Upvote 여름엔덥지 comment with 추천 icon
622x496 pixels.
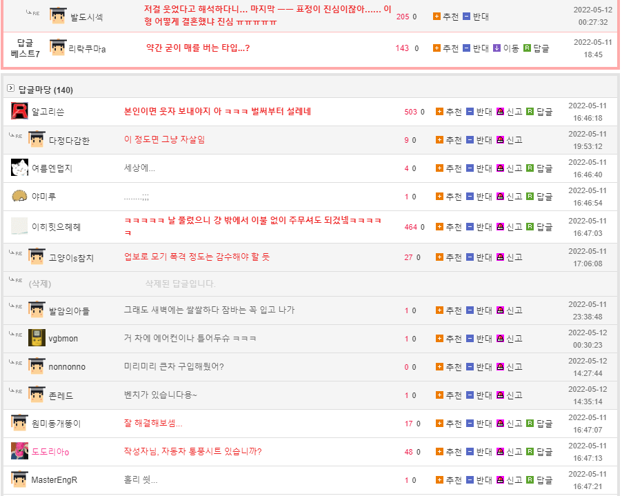439,168
